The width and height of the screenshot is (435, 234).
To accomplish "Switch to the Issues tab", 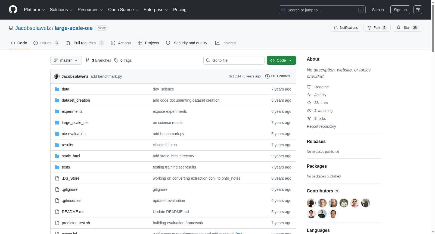I will coord(46,43).
